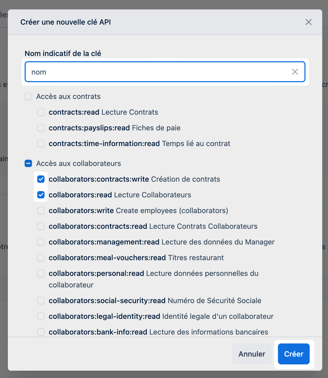328x378 pixels.
Task: Enable collaborators:meal-vouchers:read Titres restaurant
Action: (41, 258)
